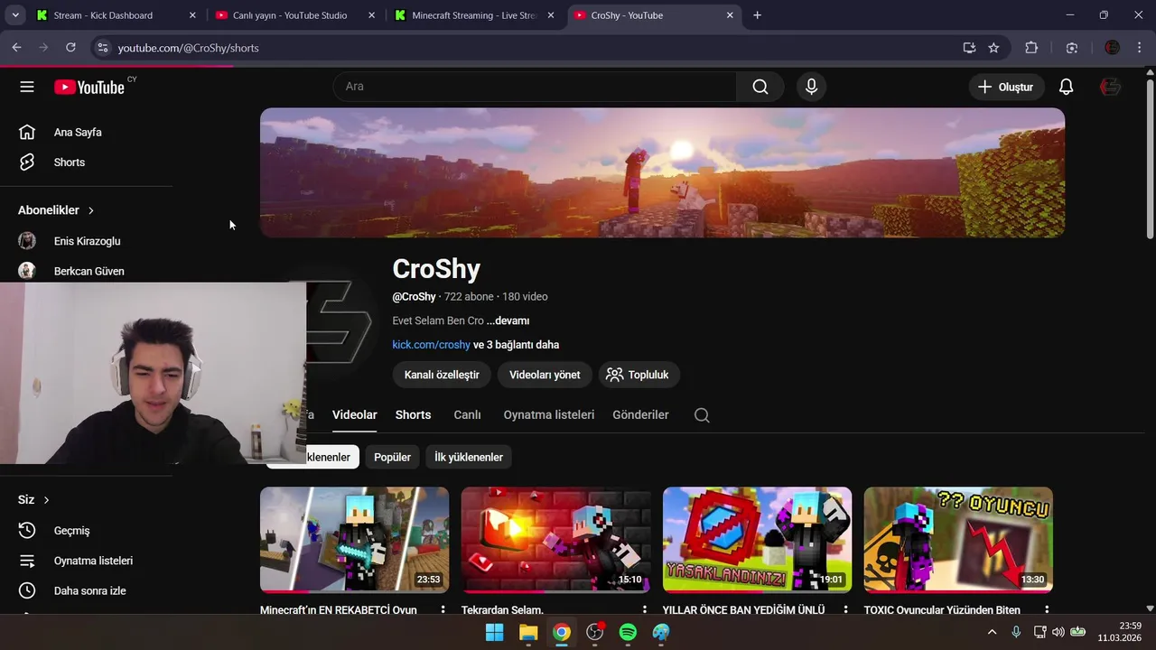Open the browser extensions puzzle icon

(x=1031, y=48)
